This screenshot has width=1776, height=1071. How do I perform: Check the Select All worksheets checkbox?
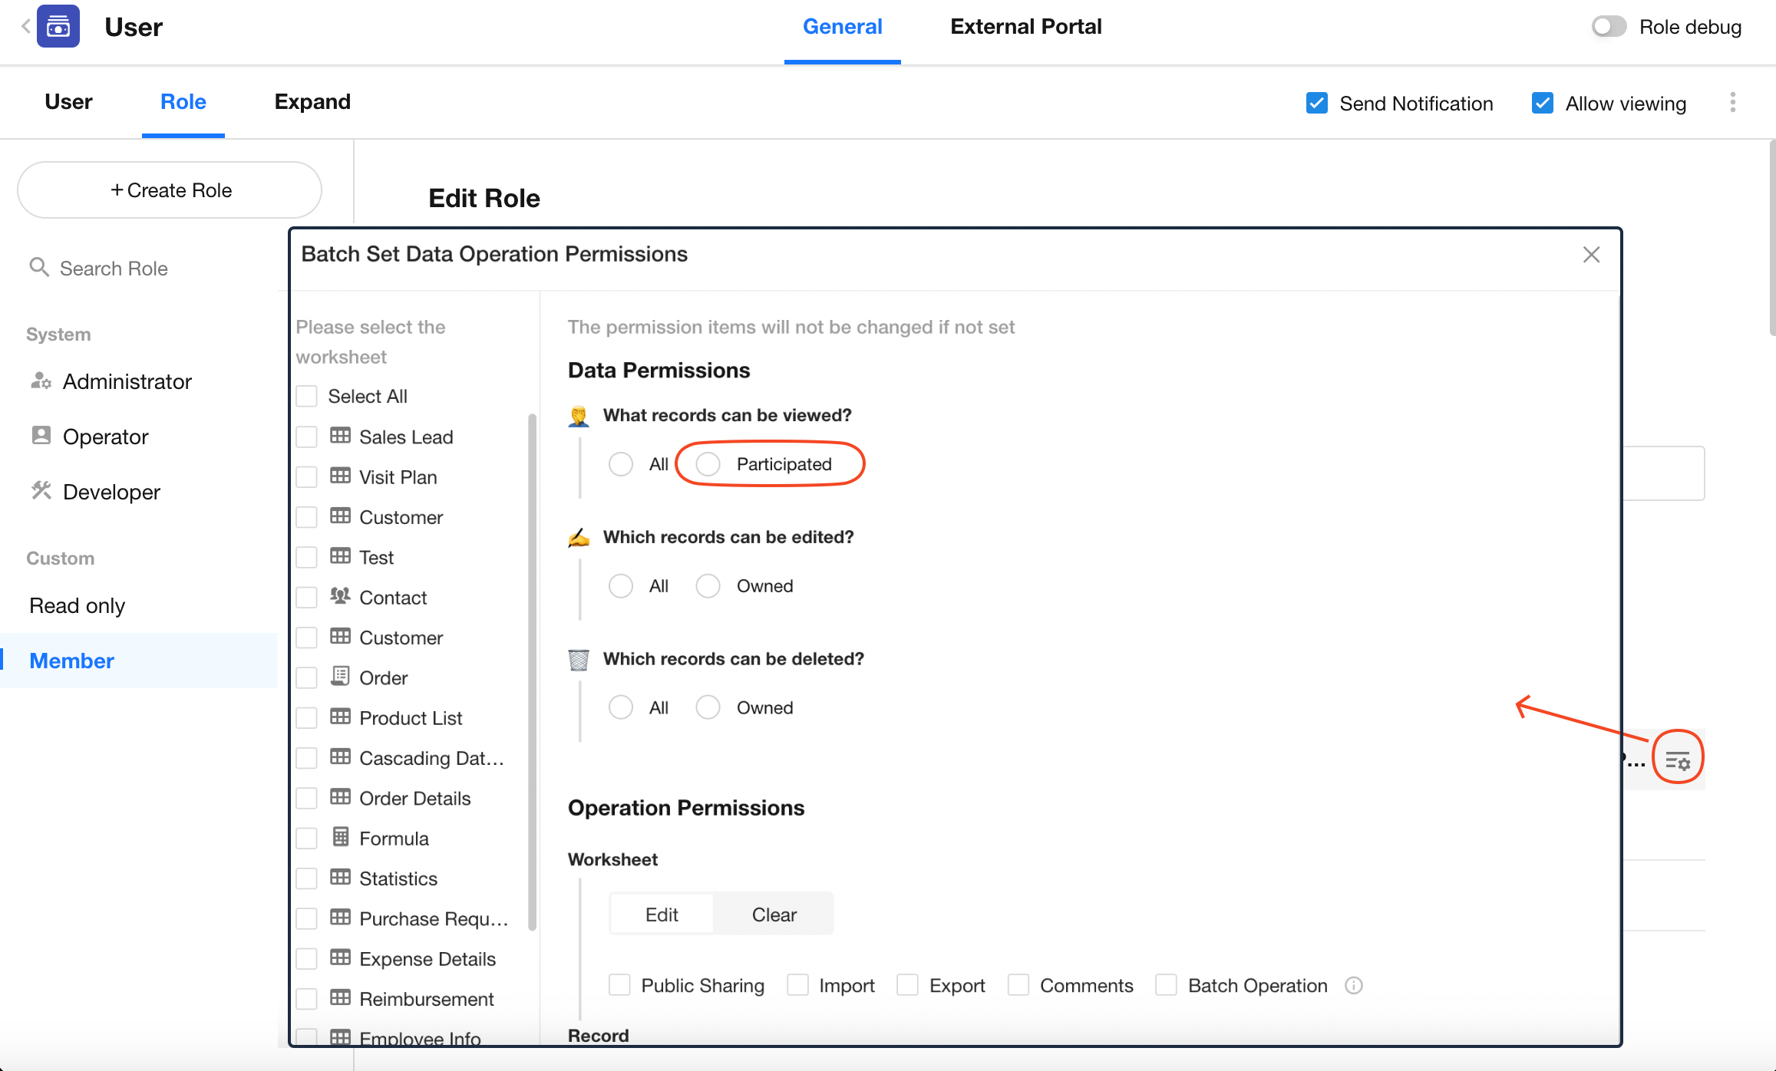(x=307, y=397)
